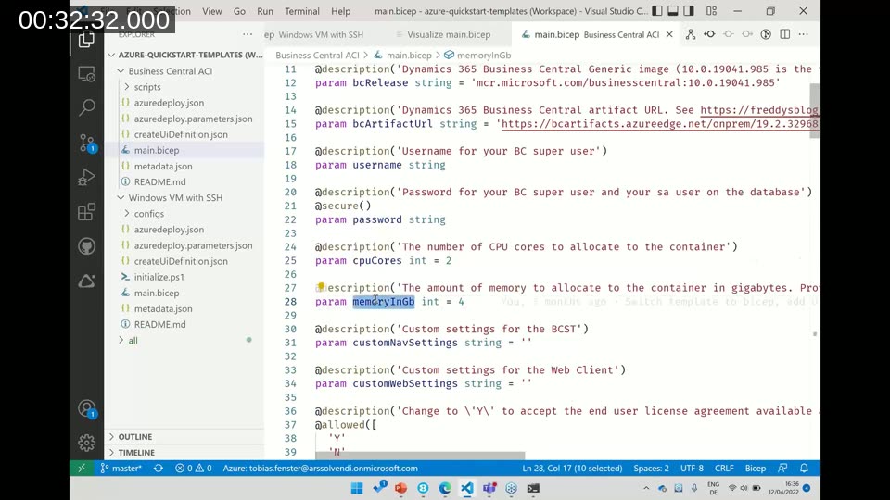This screenshot has height=500, width=890.
Task: Open the Explorer view in activity bar
Action: 86,39
